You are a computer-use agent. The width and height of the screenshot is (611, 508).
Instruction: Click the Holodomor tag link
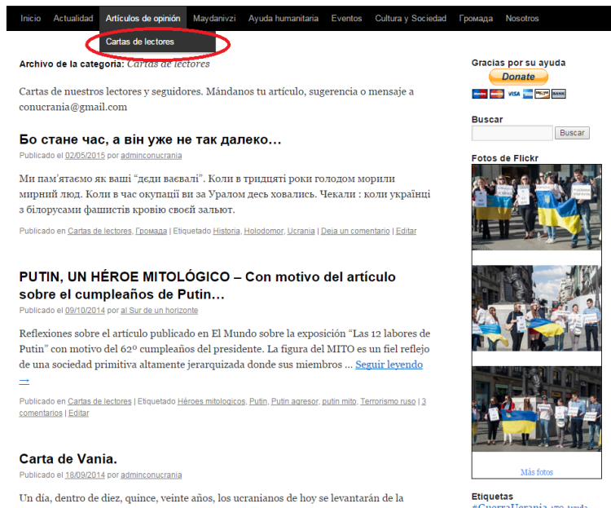(x=262, y=231)
